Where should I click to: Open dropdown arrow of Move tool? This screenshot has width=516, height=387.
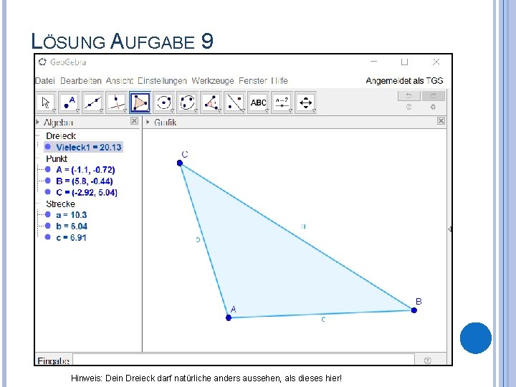[x=54, y=111]
